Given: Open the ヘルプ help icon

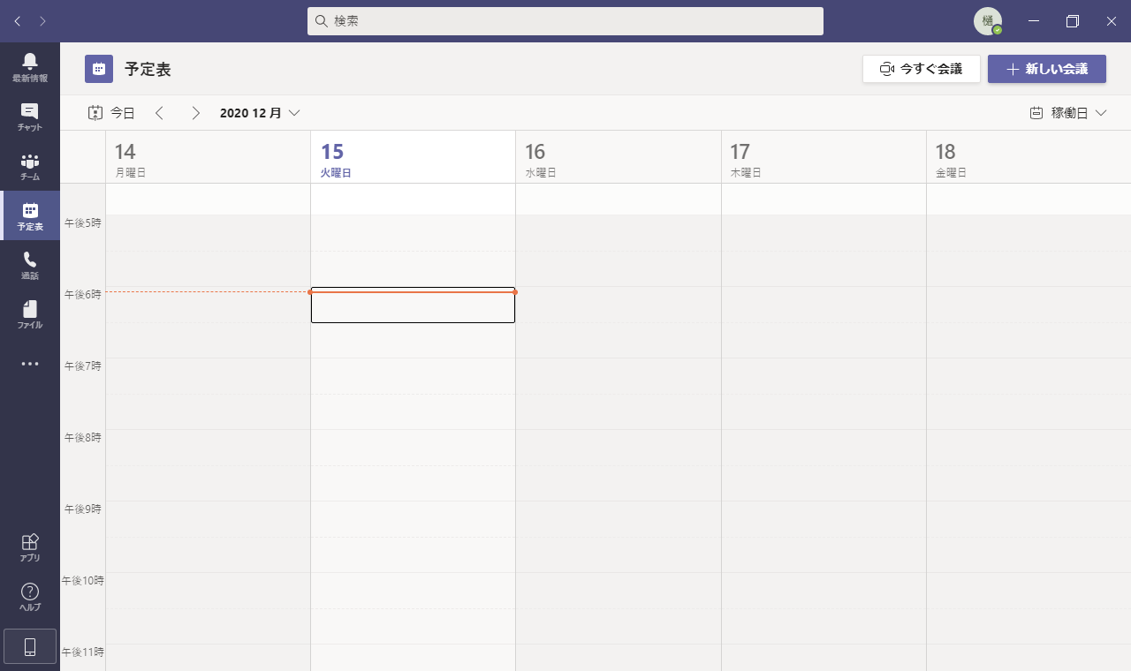Looking at the screenshot, I should point(30,597).
